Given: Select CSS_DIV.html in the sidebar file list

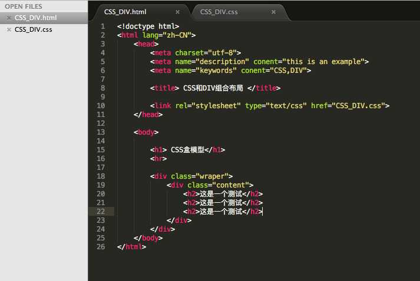Looking at the screenshot, I should coord(35,18).
